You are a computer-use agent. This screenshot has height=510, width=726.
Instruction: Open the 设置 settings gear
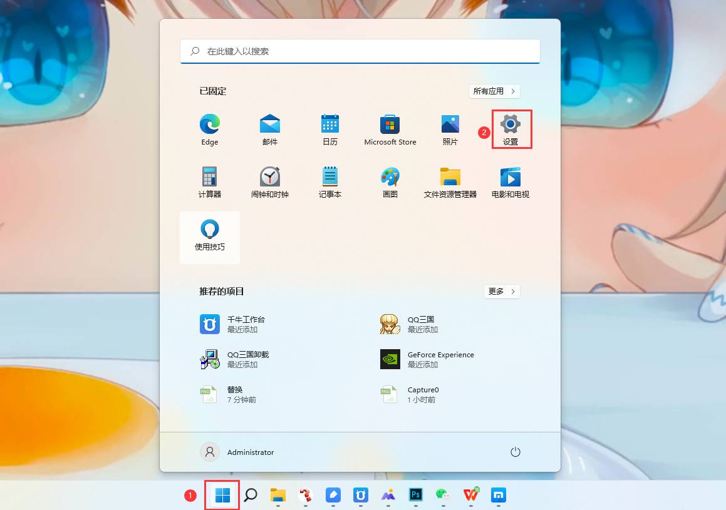(511, 130)
